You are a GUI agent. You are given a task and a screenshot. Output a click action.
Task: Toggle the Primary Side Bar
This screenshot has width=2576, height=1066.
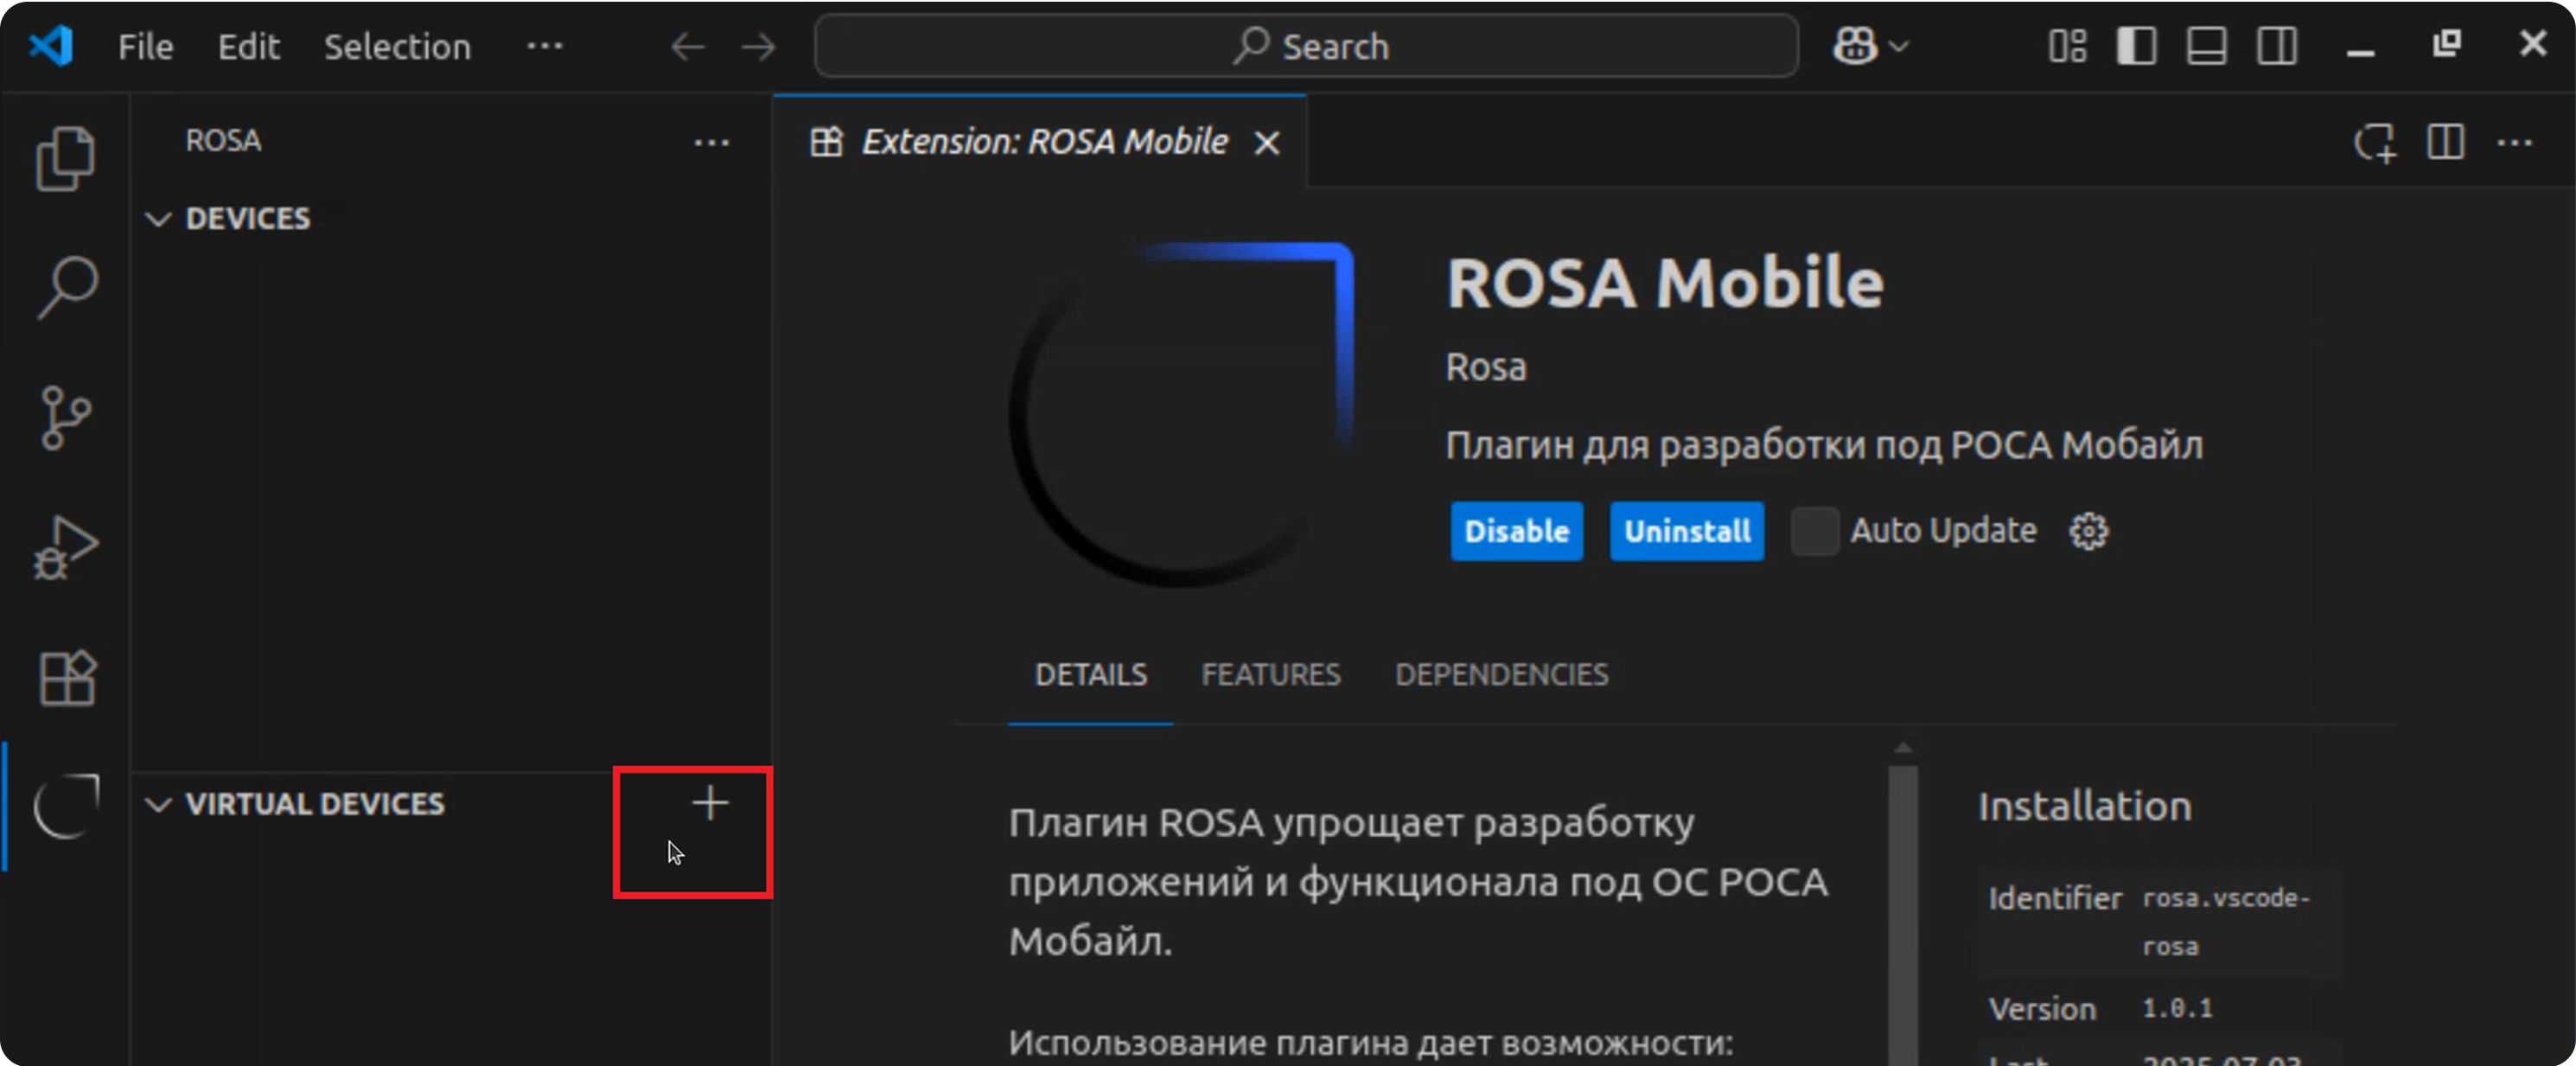[x=2136, y=46]
